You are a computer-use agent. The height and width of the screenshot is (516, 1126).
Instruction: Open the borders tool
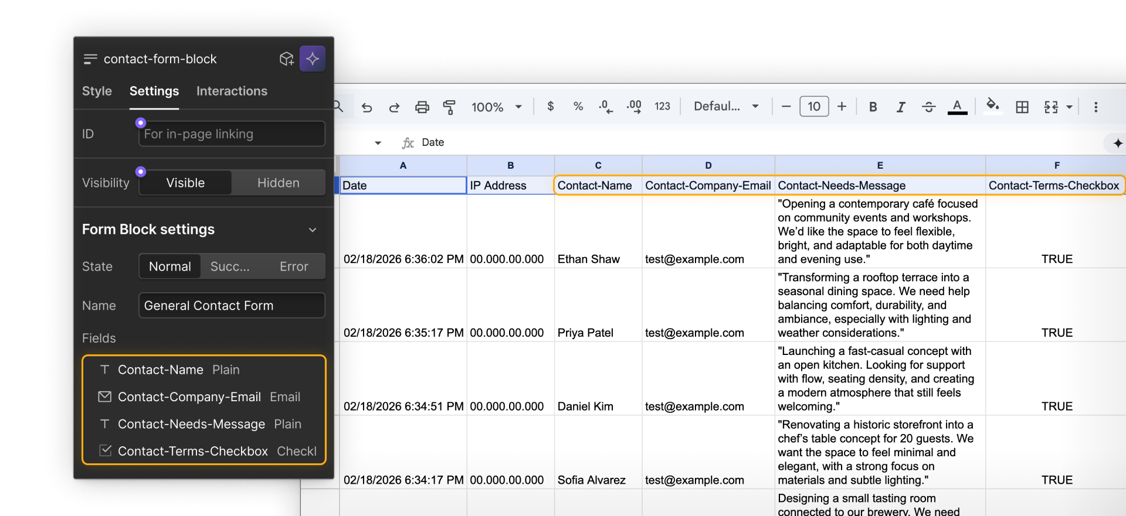pos(1022,107)
